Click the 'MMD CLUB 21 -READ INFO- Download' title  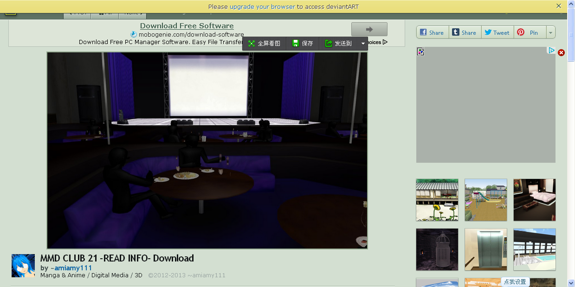tap(117, 258)
